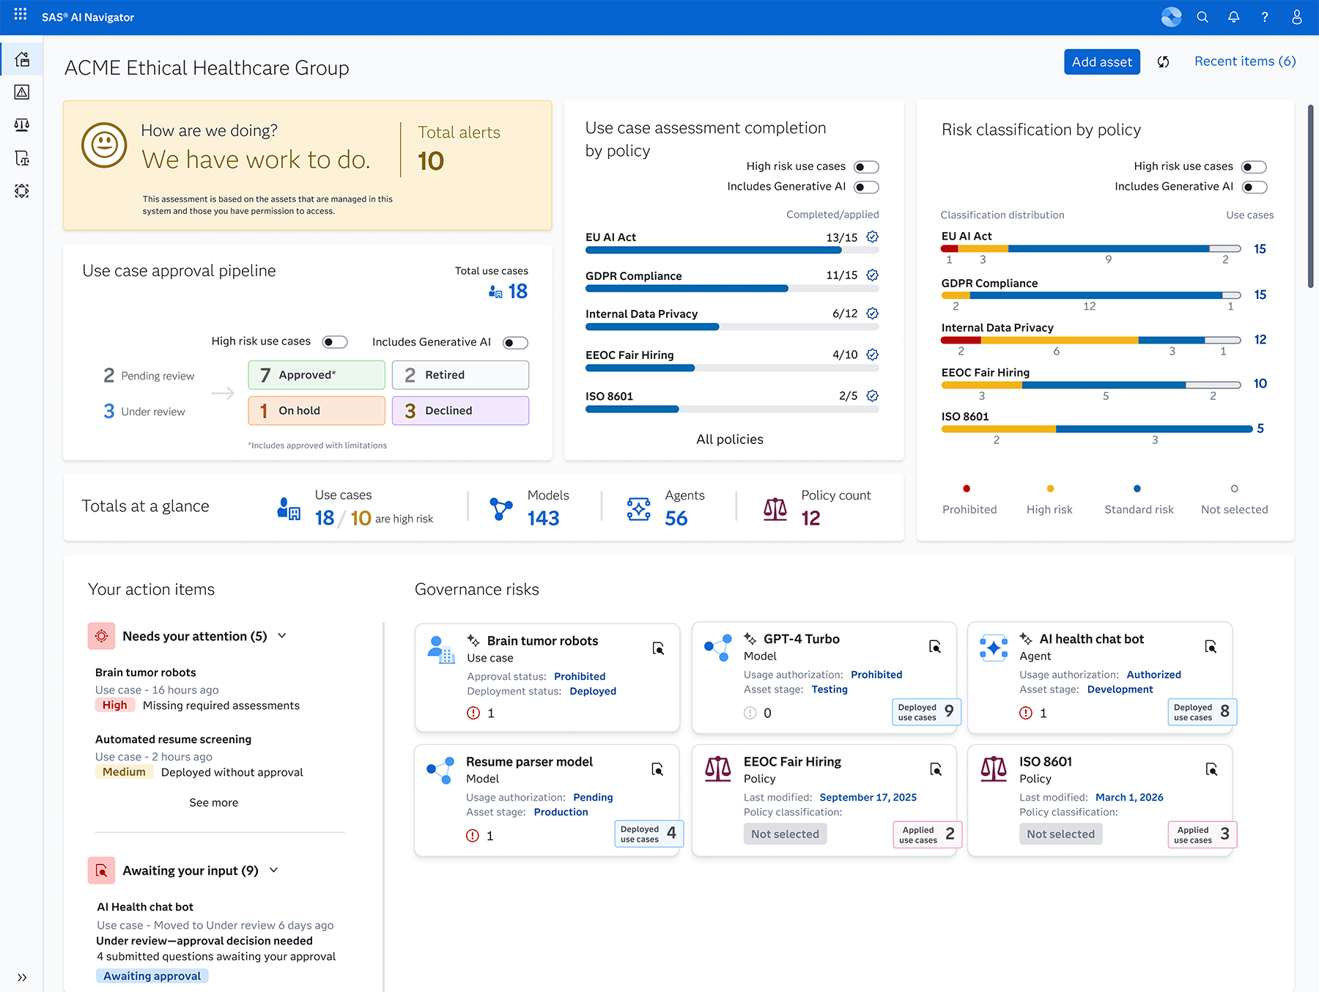Click AI health chat bot Deployed use cases 8 badge

tap(1202, 711)
